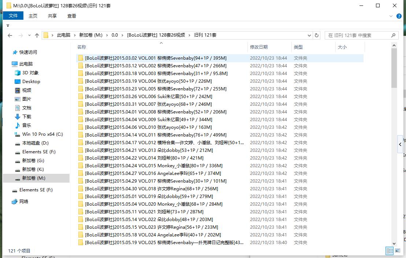Viewport: 406px width, 258px height.
Task: Go back with the left arrow button
Action: (10, 35)
